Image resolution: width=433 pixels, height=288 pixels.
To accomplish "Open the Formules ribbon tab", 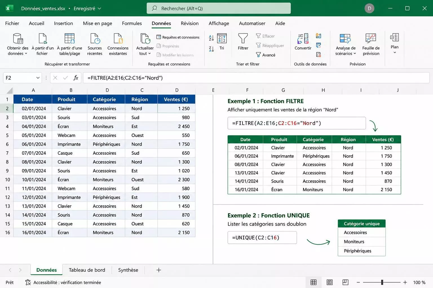I will point(132,23).
